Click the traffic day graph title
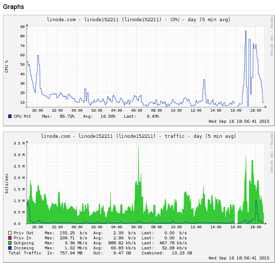Screen dimensions: 275x263 139,136
